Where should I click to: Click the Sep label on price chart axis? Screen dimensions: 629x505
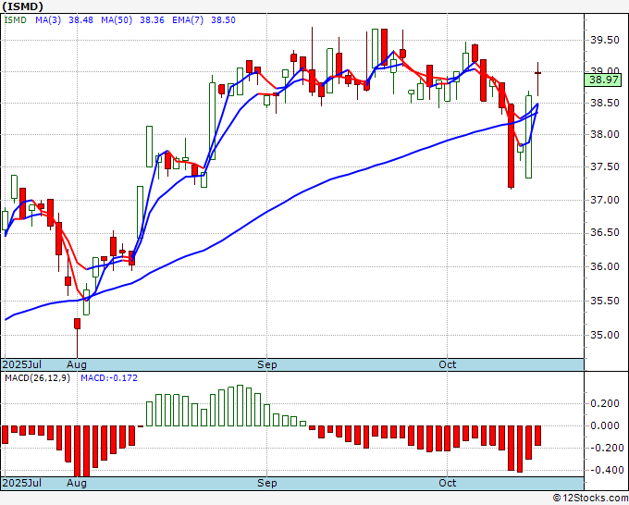click(x=267, y=364)
